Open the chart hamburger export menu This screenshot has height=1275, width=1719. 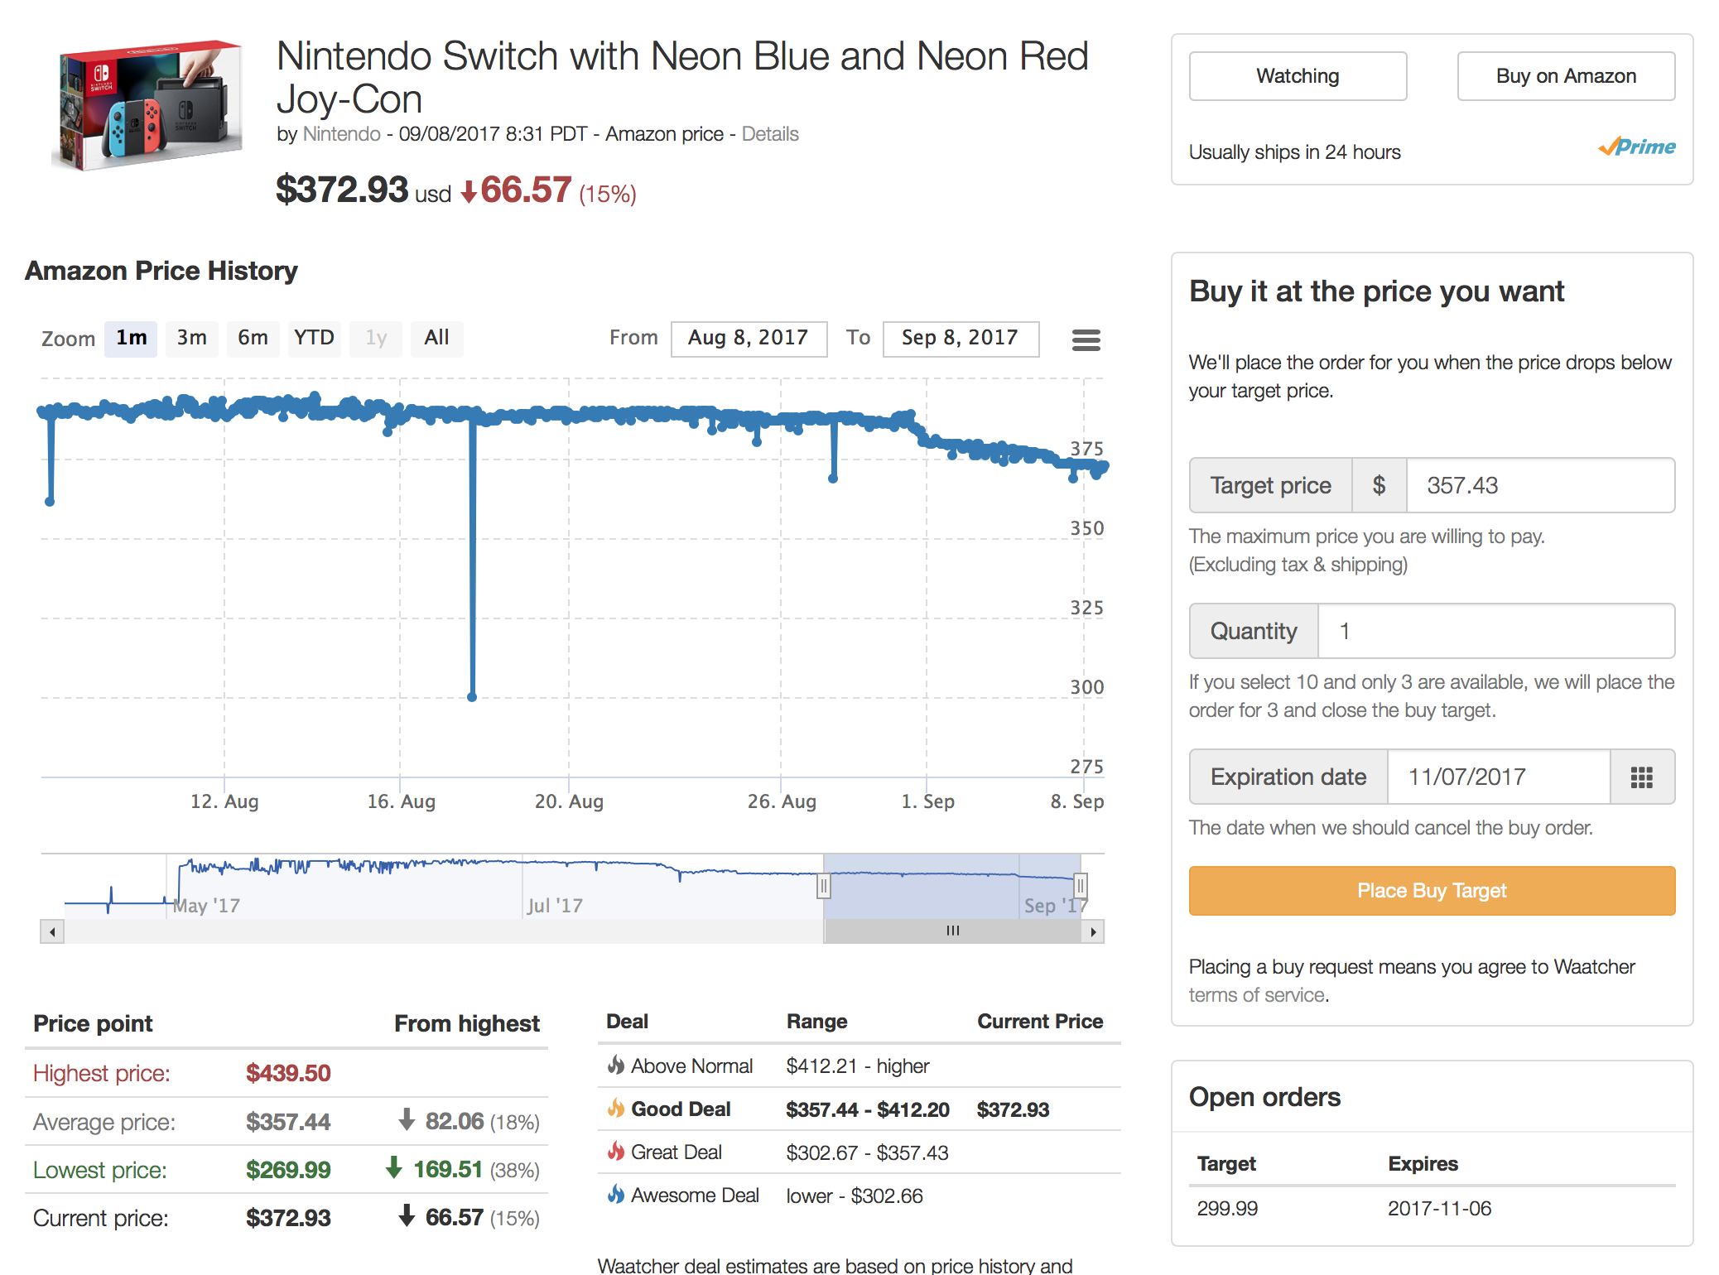pos(1086,339)
